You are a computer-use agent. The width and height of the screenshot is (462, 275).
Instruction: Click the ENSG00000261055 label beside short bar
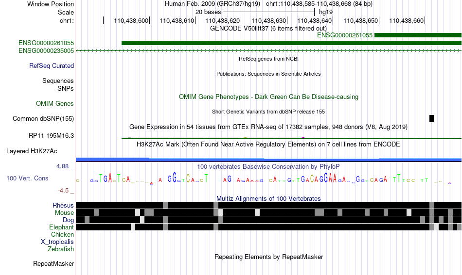click(345, 35)
